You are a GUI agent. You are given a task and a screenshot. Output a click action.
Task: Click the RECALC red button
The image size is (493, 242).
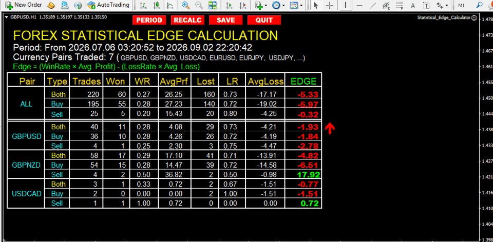pyautogui.click(x=187, y=20)
